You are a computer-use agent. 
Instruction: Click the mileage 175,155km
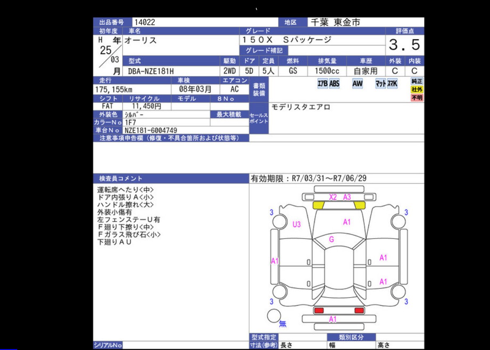pos(114,90)
